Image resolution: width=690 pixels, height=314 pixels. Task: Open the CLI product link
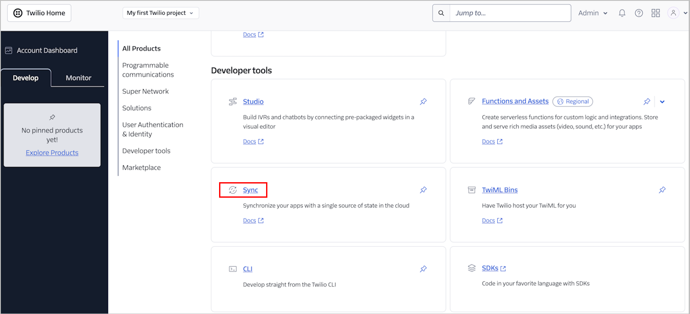(x=248, y=269)
